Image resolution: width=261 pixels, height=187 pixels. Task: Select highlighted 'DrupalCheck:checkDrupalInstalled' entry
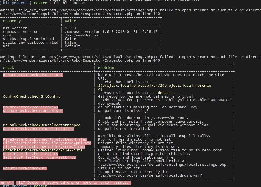38,129
